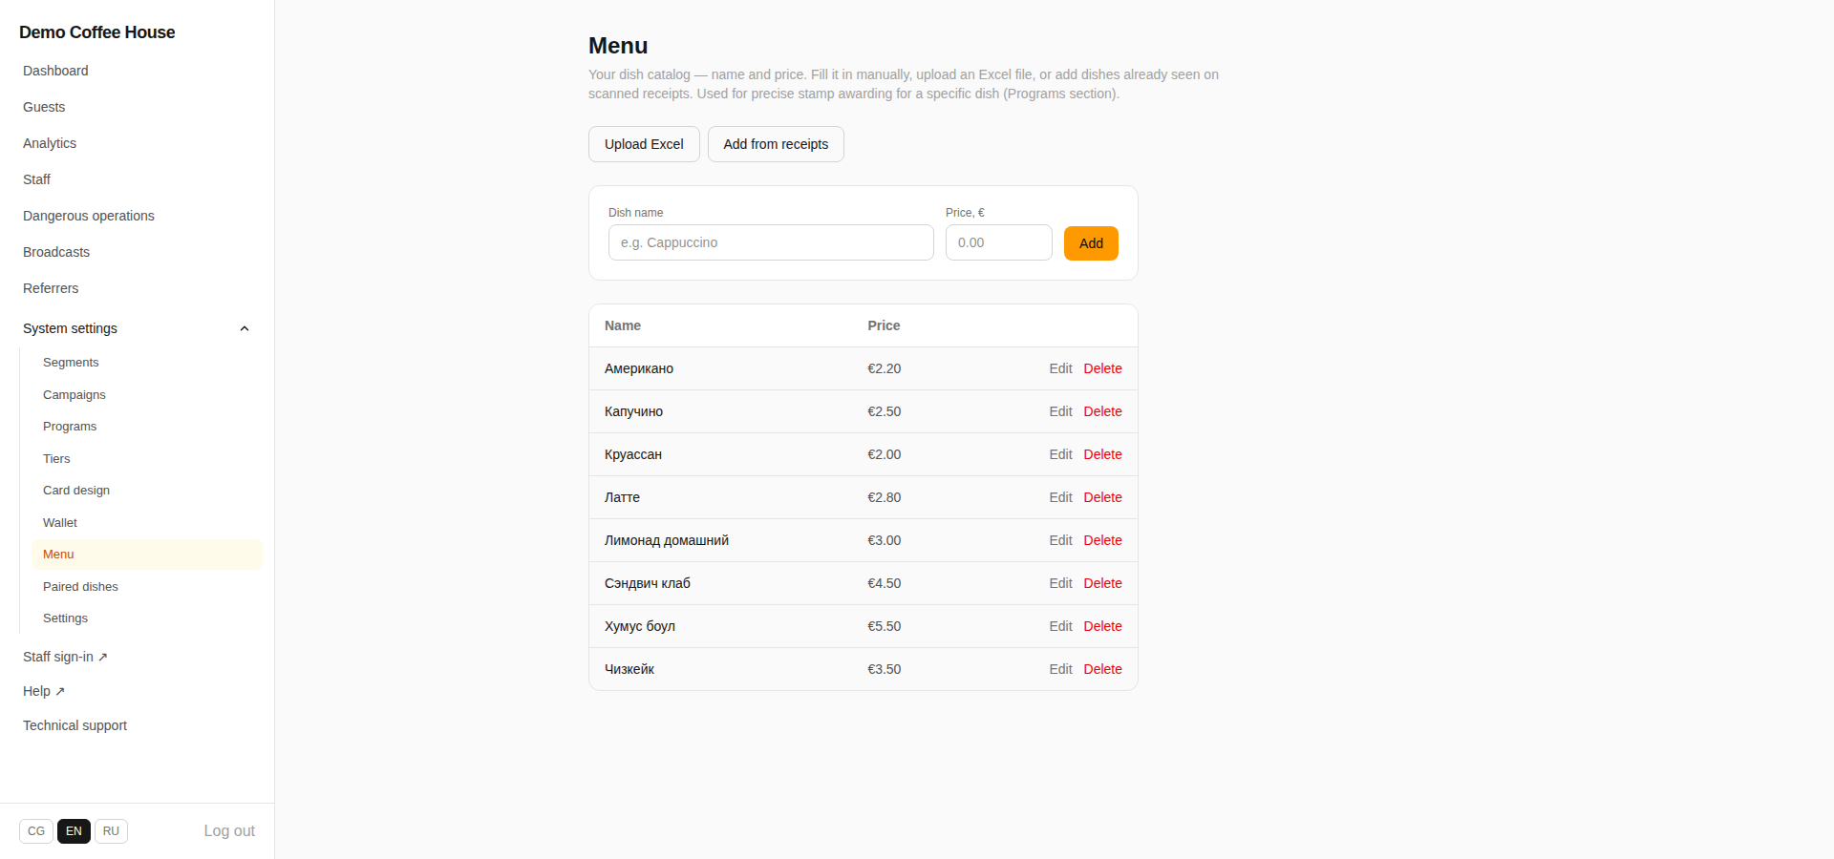Open the Dashboard page
Viewport: 1834px width, 859px height.
pos(55,71)
